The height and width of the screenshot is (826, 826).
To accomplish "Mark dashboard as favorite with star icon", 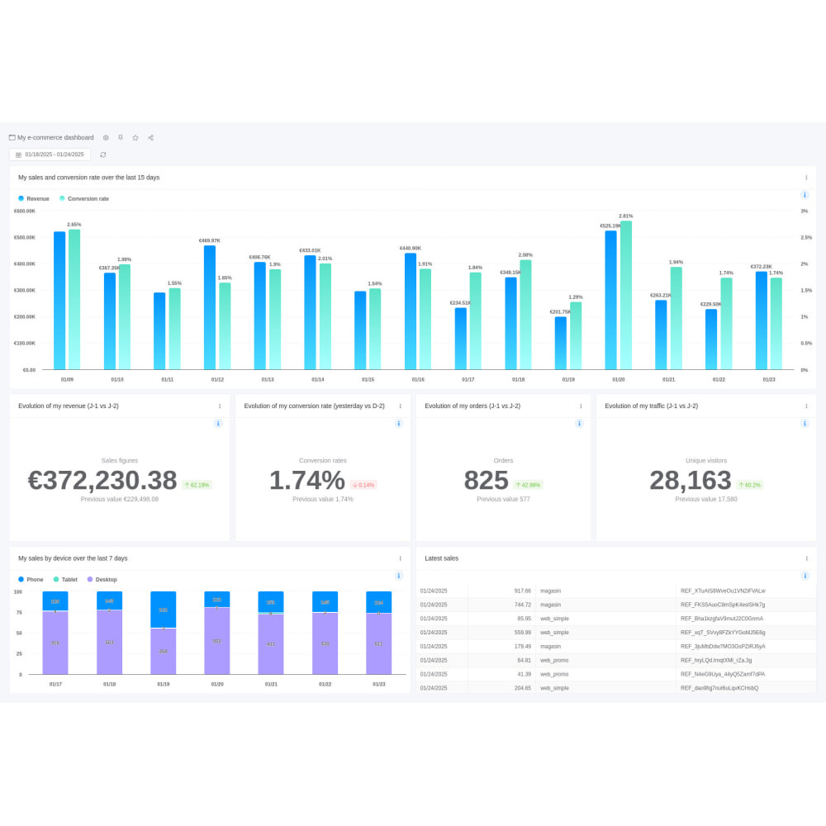I will [x=135, y=137].
